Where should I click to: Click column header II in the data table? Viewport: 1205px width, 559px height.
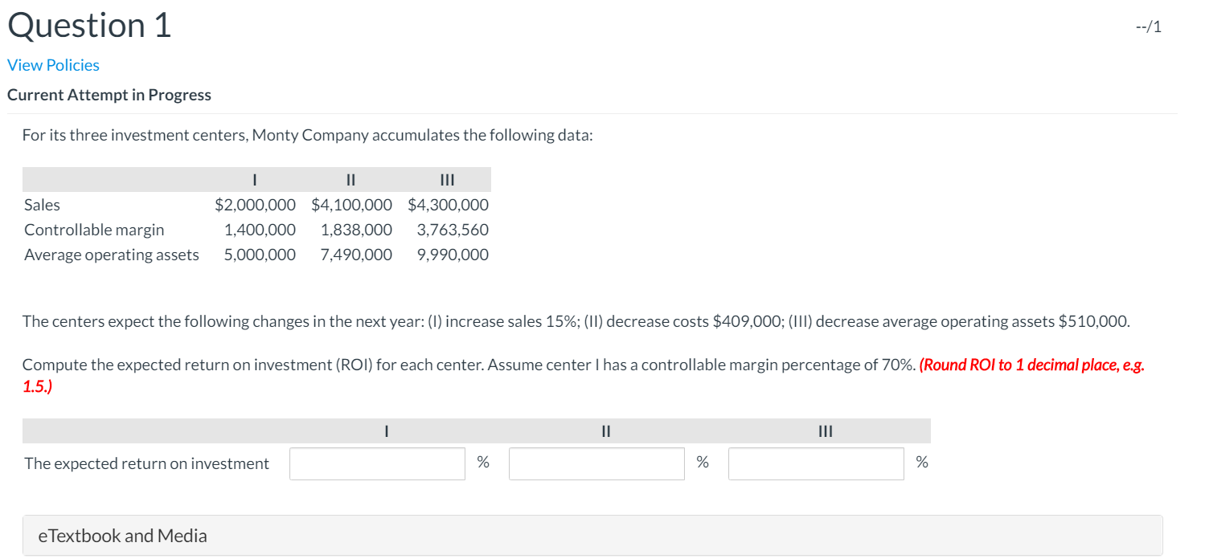[350, 179]
